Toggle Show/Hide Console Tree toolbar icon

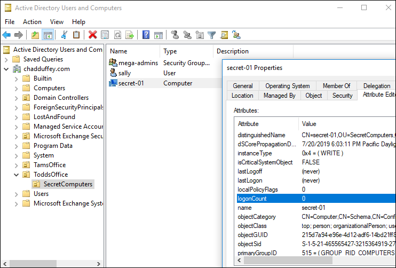pyautogui.click(x=47, y=35)
